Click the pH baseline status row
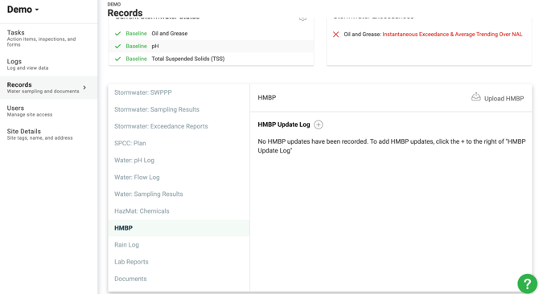The image size is (539, 294). [211, 47]
